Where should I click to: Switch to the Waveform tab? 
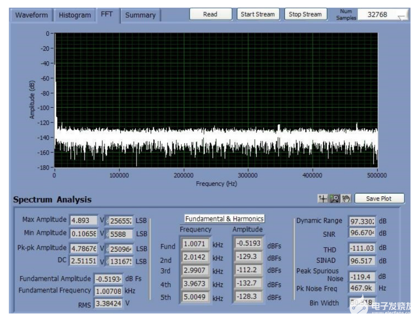(31, 15)
